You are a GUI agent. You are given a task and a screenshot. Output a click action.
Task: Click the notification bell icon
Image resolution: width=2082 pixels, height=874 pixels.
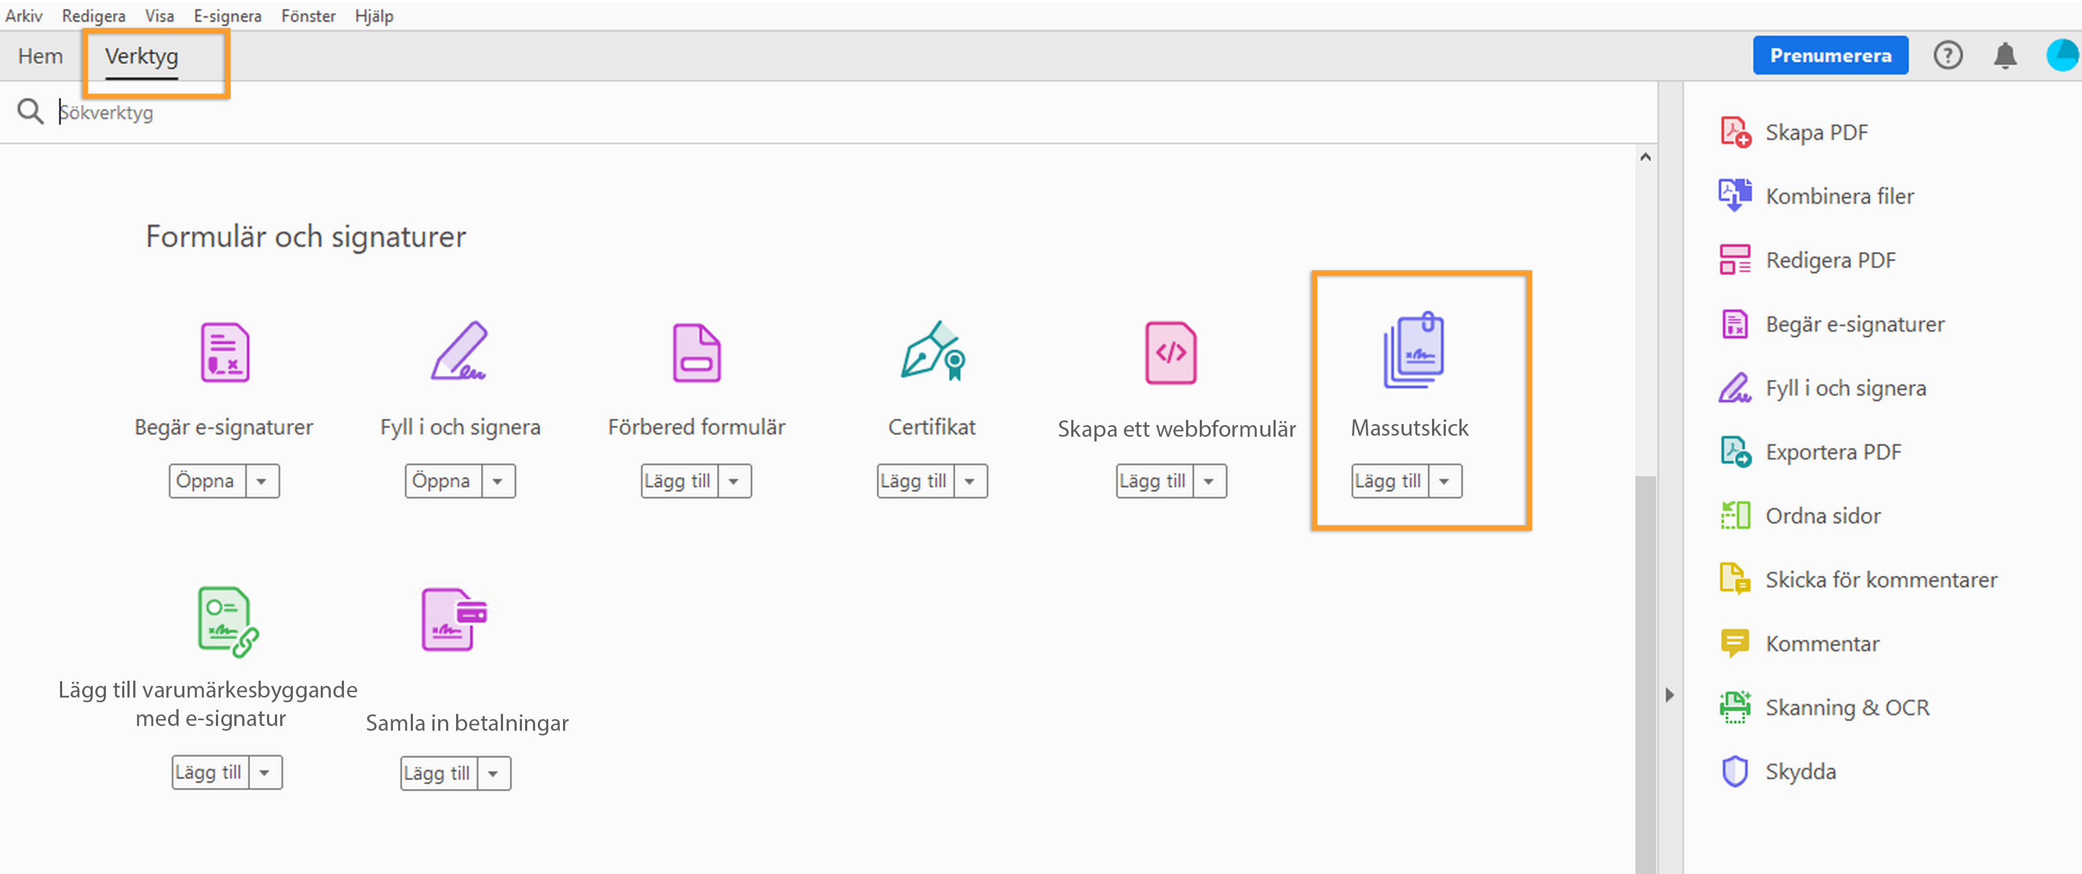(2005, 56)
